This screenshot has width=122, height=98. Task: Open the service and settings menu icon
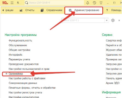pyautogui.click(x=101, y=3)
